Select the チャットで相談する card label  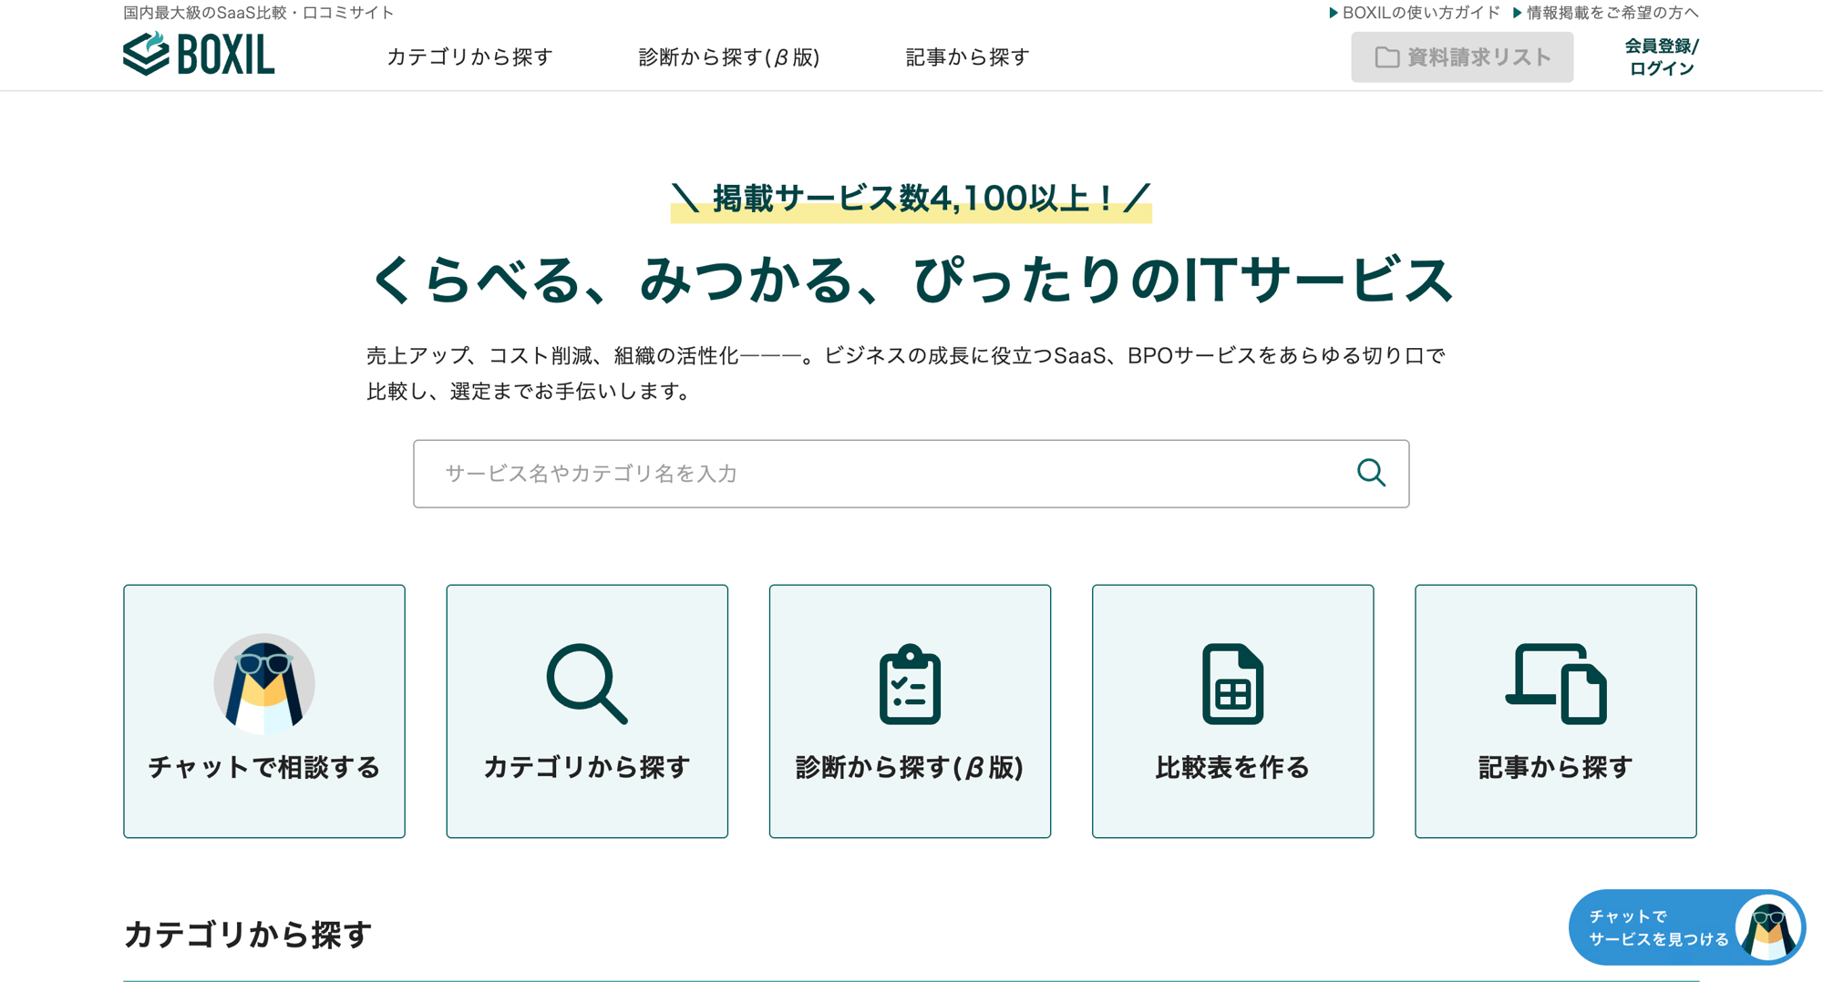(x=264, y=767)
